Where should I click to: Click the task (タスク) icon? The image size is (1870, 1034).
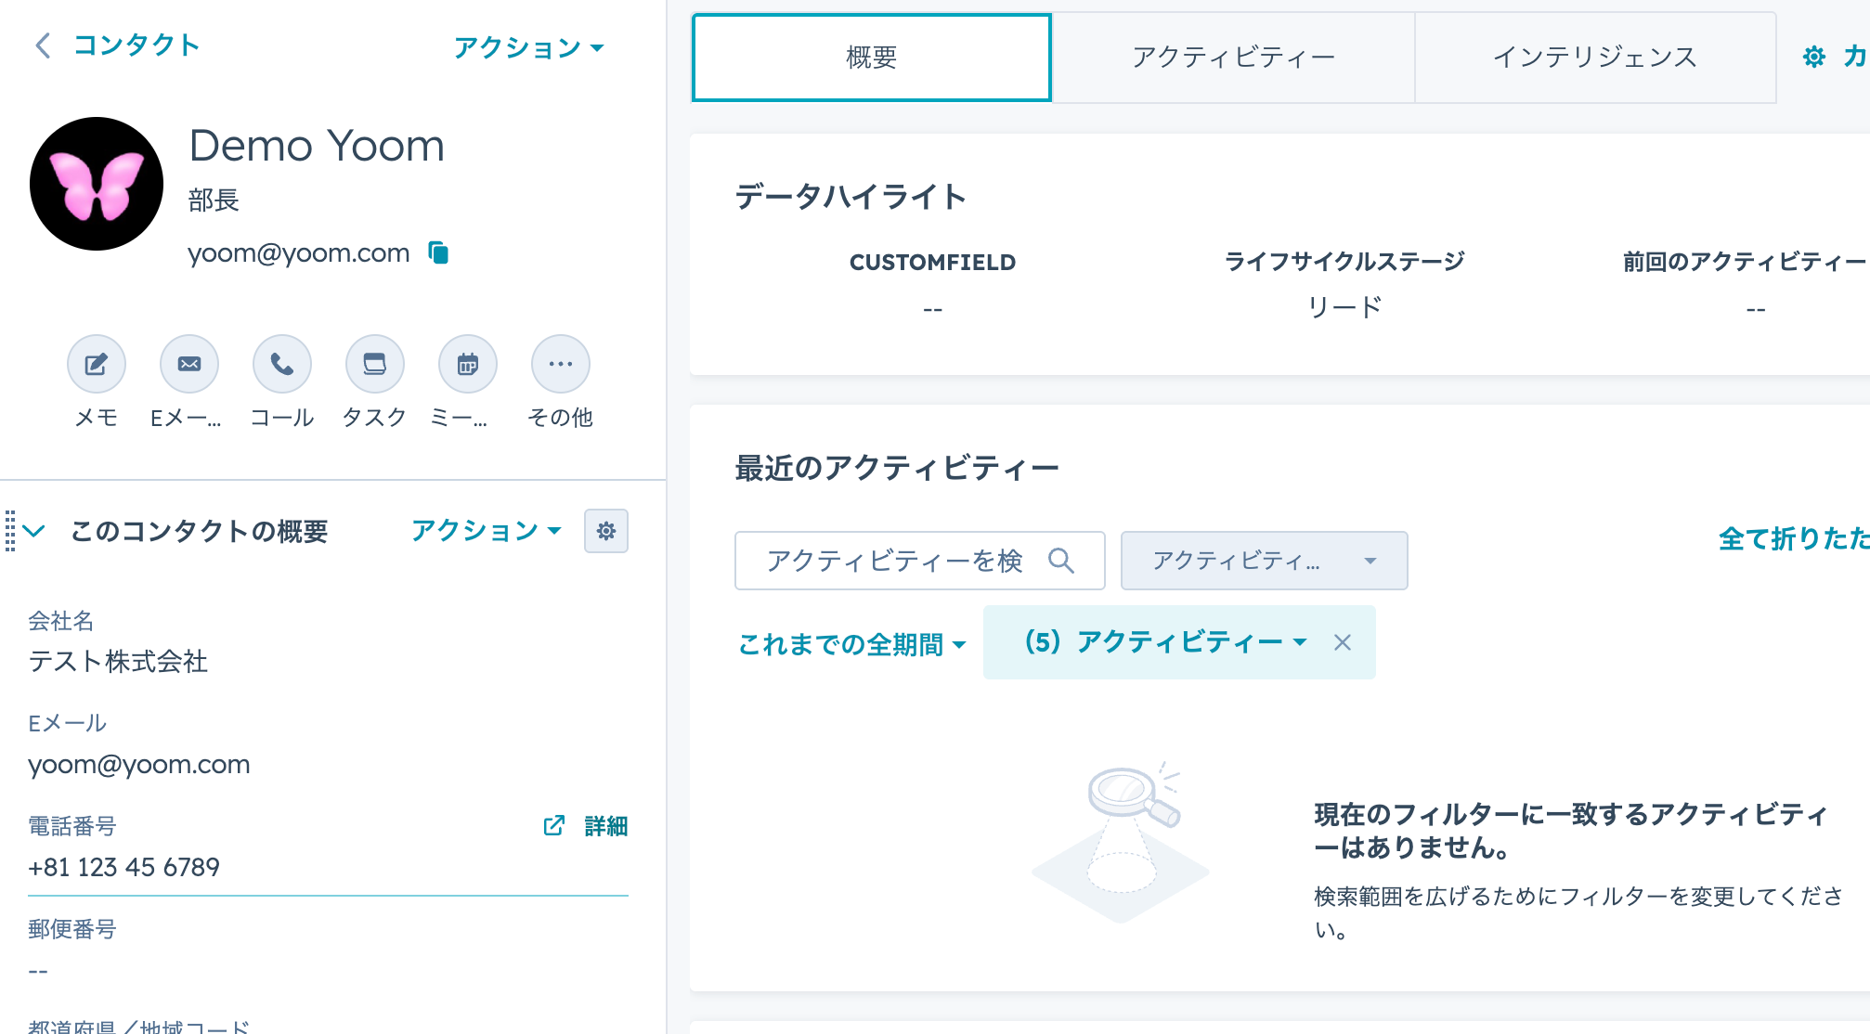pyautogui.click(x=375, y=364)
